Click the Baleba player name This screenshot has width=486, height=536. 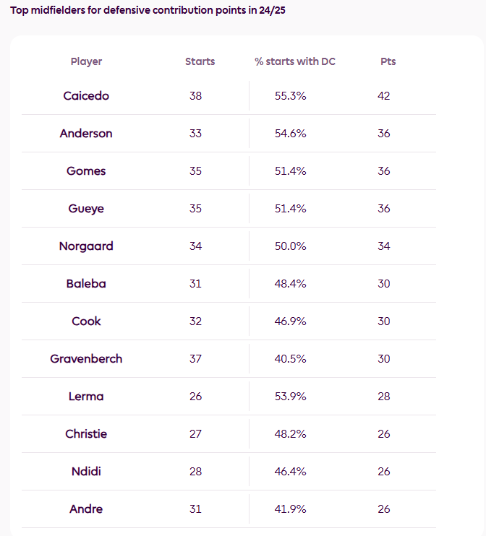click(x=86, y=284)
